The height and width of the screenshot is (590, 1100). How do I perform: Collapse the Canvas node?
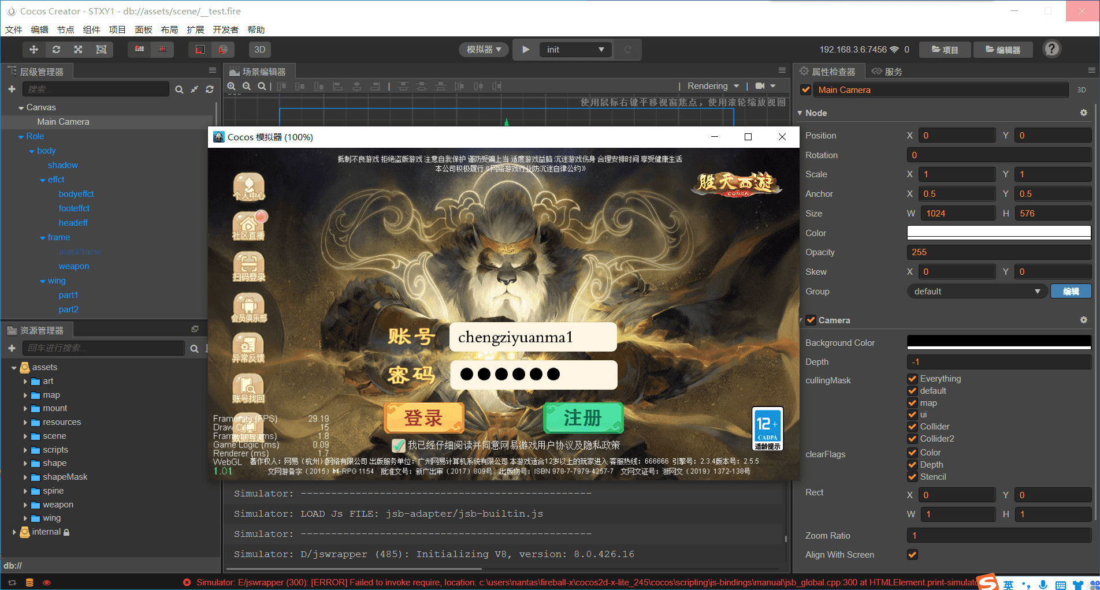point(21,108)
